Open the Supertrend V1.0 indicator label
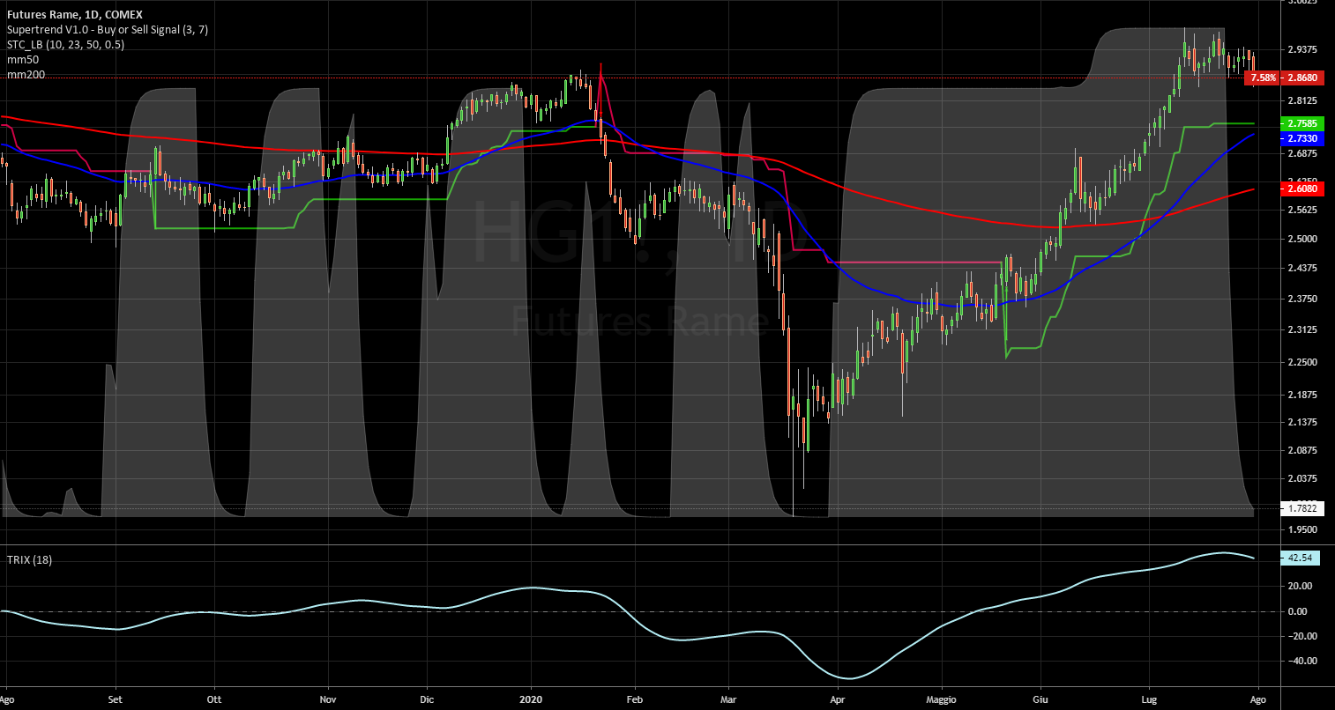Viewport: 1335px width, 710px height. pos(108,29)
